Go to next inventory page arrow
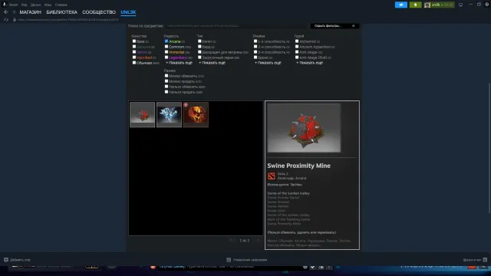Image resolution: width=491 pixels, height=276 pixels. 258,240
